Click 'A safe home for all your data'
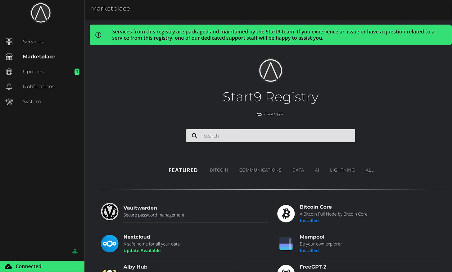Screen dimensions: 452x272 (x=151, y=244)
